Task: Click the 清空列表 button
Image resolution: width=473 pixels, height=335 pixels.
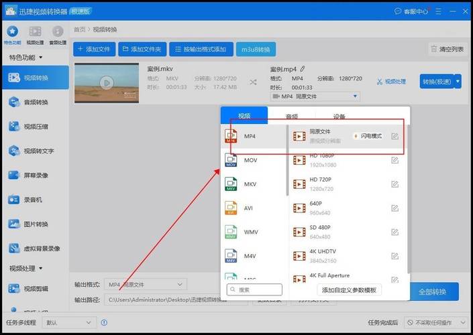Action: 448,49
